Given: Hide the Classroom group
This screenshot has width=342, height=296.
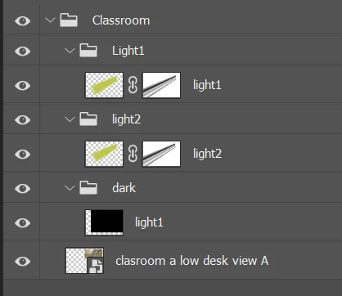Looking at the screenshot, I should tap(22, 20).
